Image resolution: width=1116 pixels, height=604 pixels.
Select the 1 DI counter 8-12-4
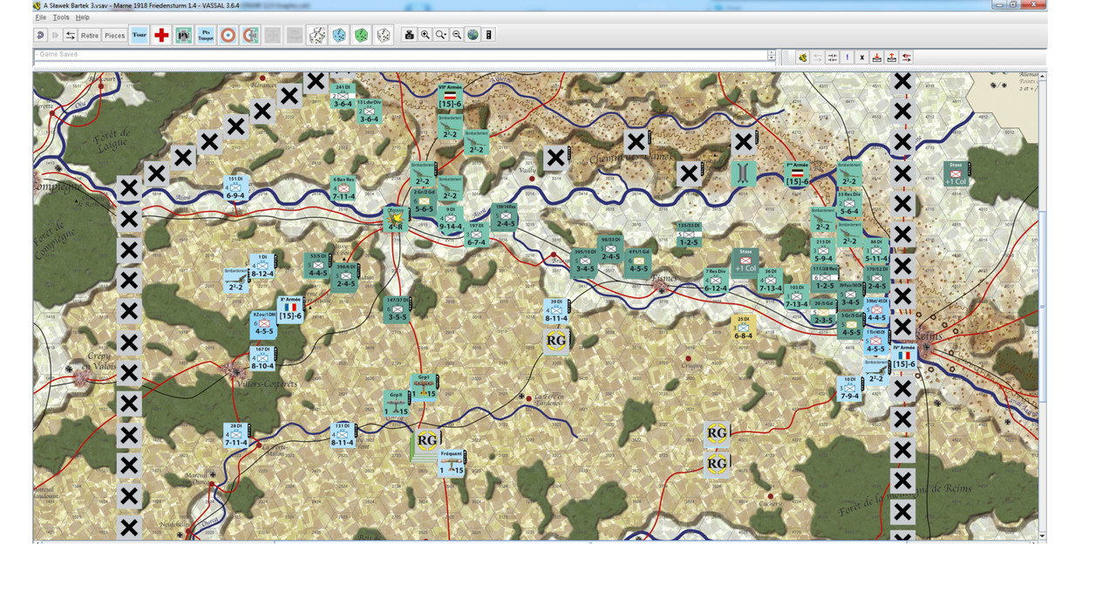point(262,267)
